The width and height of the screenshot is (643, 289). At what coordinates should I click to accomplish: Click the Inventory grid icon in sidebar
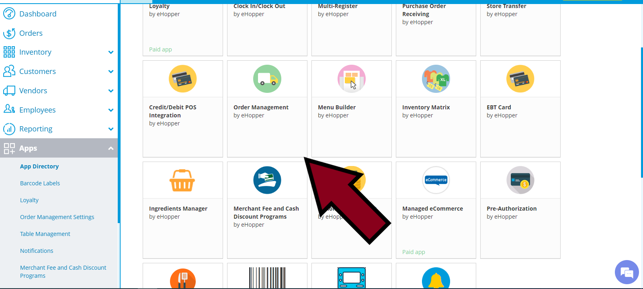tap(9, 52)
